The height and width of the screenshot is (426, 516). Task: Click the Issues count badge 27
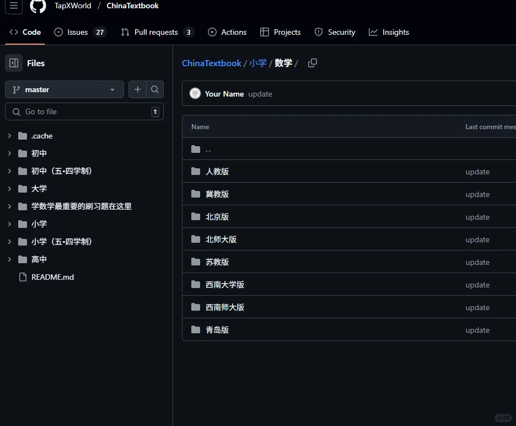(x=100, y=32)
